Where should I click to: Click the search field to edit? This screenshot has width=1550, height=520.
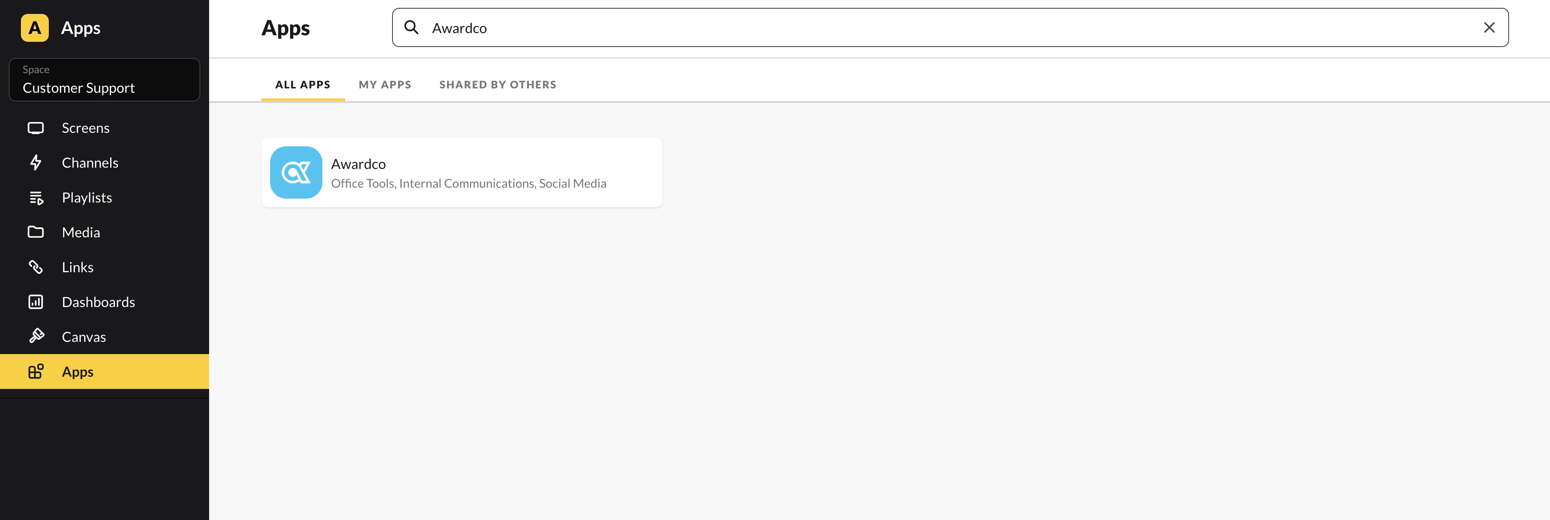(950, 27)
